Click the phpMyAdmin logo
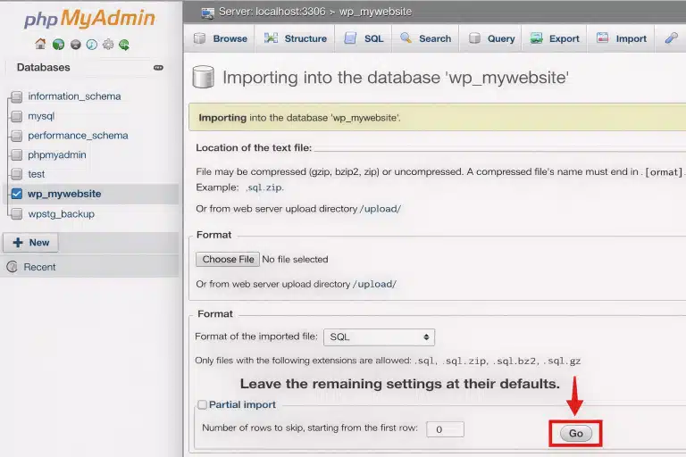Image resolution: width=686 pixels, height=457 pixels. click(89, 19)
